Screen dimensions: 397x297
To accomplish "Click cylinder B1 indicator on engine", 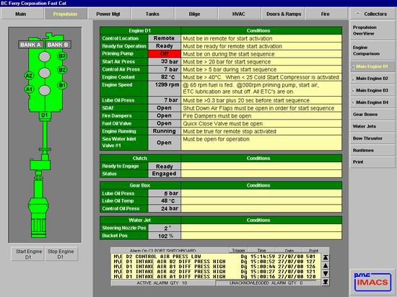I will tap(62, 85).
